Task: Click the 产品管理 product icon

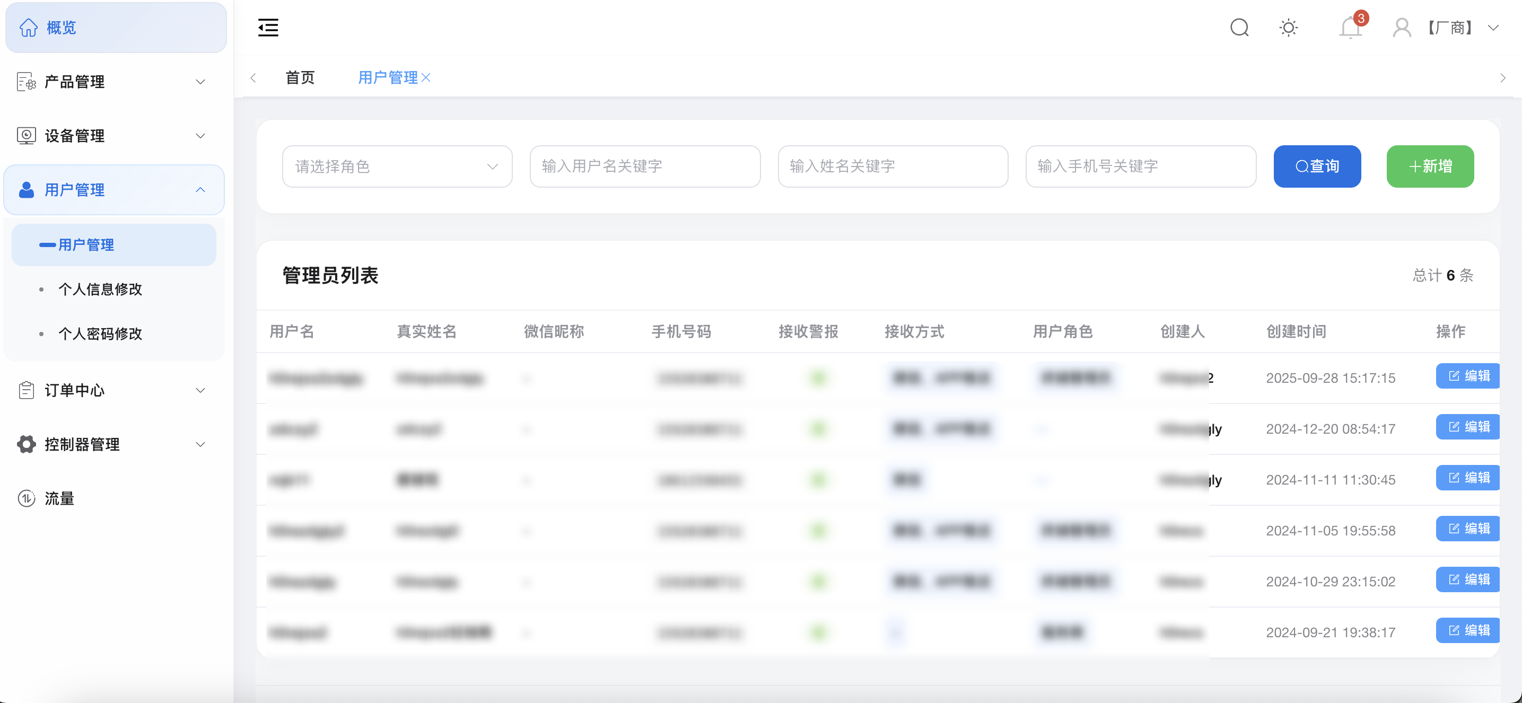Action: click(26, 82)
